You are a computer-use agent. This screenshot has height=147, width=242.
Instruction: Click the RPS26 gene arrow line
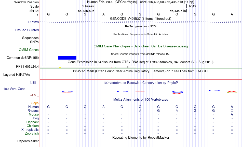141,22
